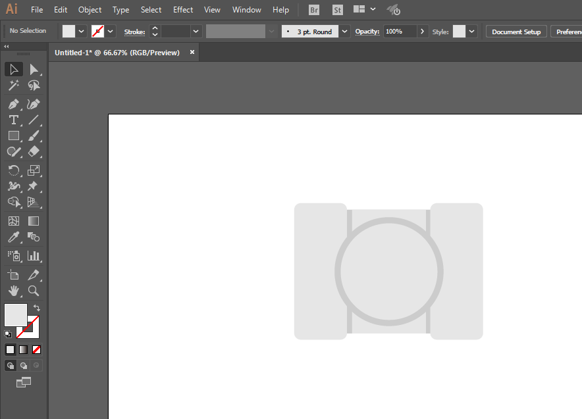582x419 pixels.
Task: Click the Opacity label link
Action: (367, 32)
